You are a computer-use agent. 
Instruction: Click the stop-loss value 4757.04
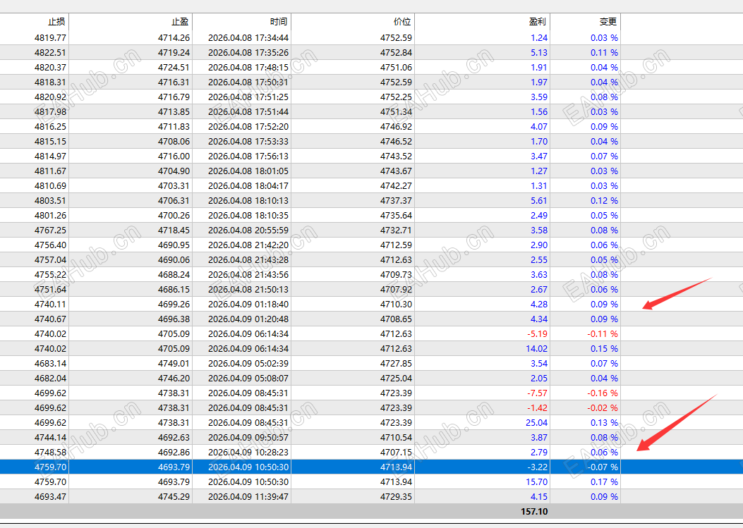tap(50, 260)
